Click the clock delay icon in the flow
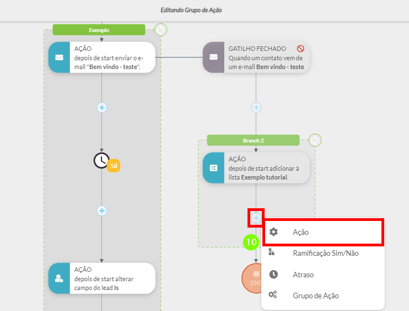The height and width of the screenshot is (311, 409). tap(101, 160)
